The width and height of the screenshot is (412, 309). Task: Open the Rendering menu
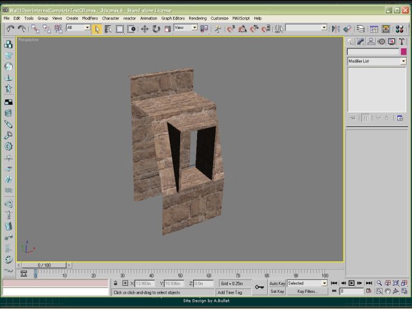(198, 18)
